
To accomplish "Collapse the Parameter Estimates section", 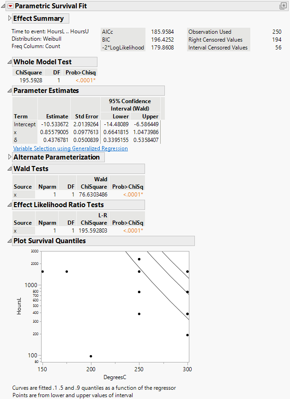I will [x=10, y=91].
